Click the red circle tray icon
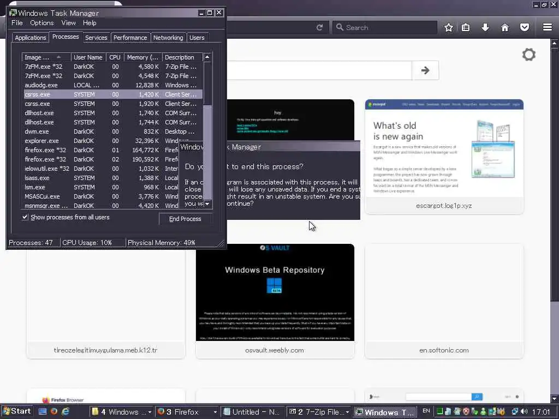This screenshot has height=419, width=559. coord(466,411)
